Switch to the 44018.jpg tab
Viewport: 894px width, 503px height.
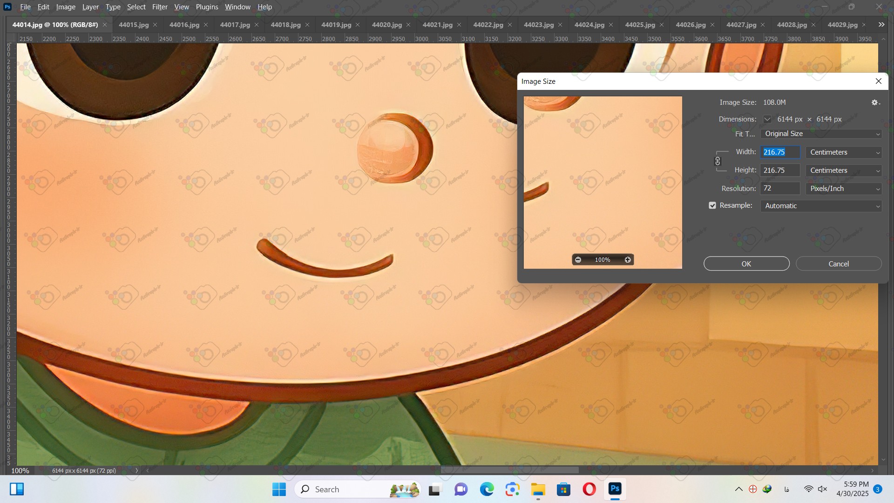[285, 25]
